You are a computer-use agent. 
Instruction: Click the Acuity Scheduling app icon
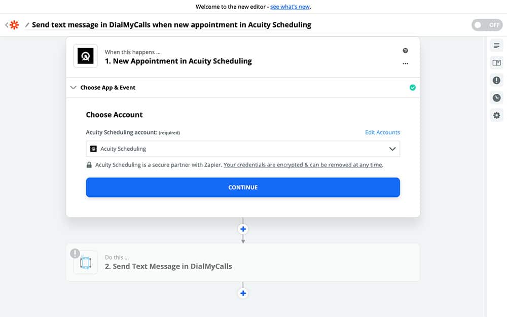pyautogui.click(x=86, y=56)
